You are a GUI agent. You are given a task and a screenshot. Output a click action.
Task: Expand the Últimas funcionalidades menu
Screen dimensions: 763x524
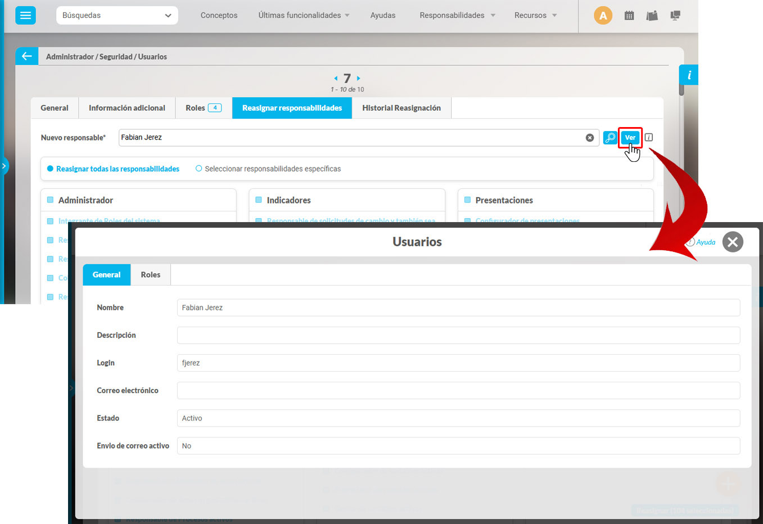click(304, 15)
